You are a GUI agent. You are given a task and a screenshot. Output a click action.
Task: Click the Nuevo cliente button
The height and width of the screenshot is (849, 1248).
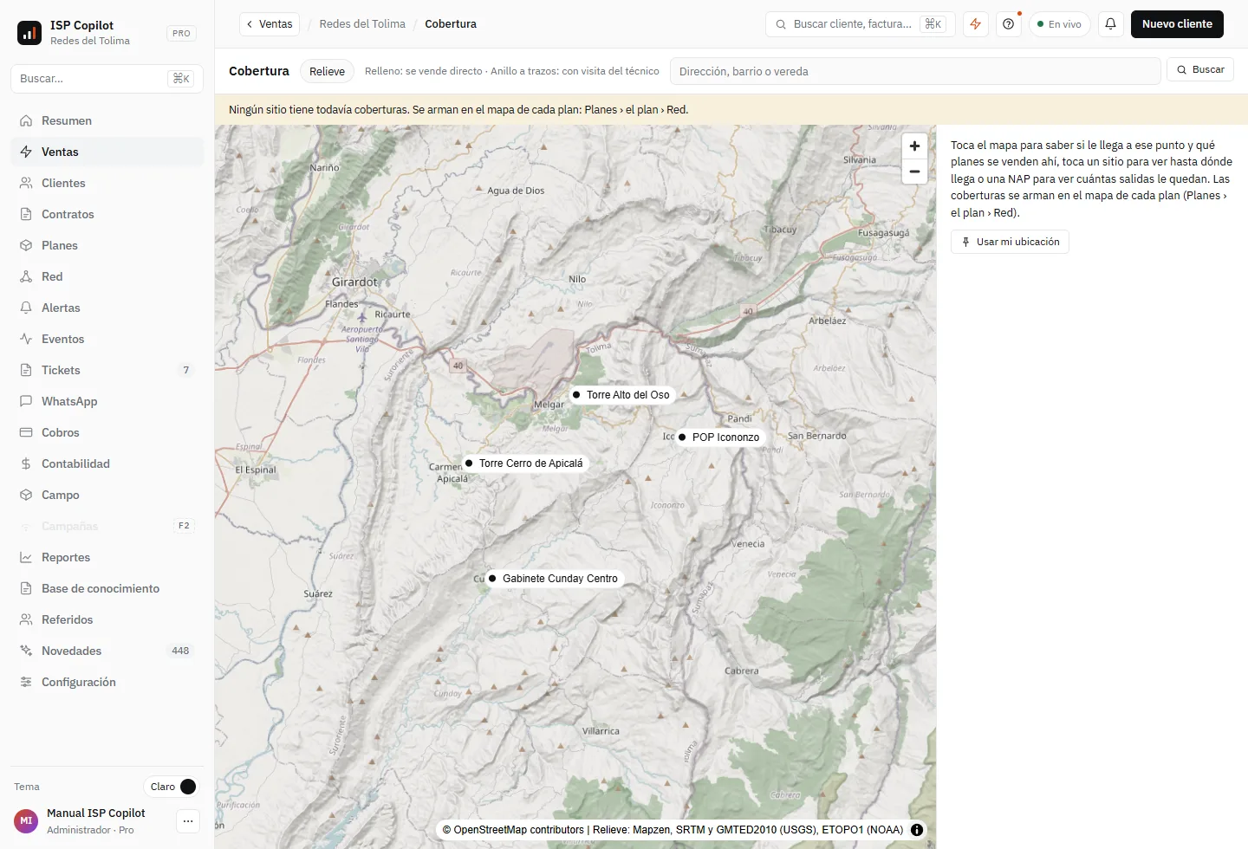(1177, 24)
